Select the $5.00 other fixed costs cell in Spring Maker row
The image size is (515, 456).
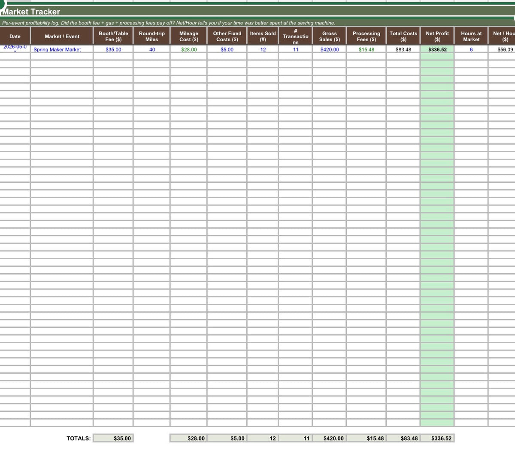(227, 49)
